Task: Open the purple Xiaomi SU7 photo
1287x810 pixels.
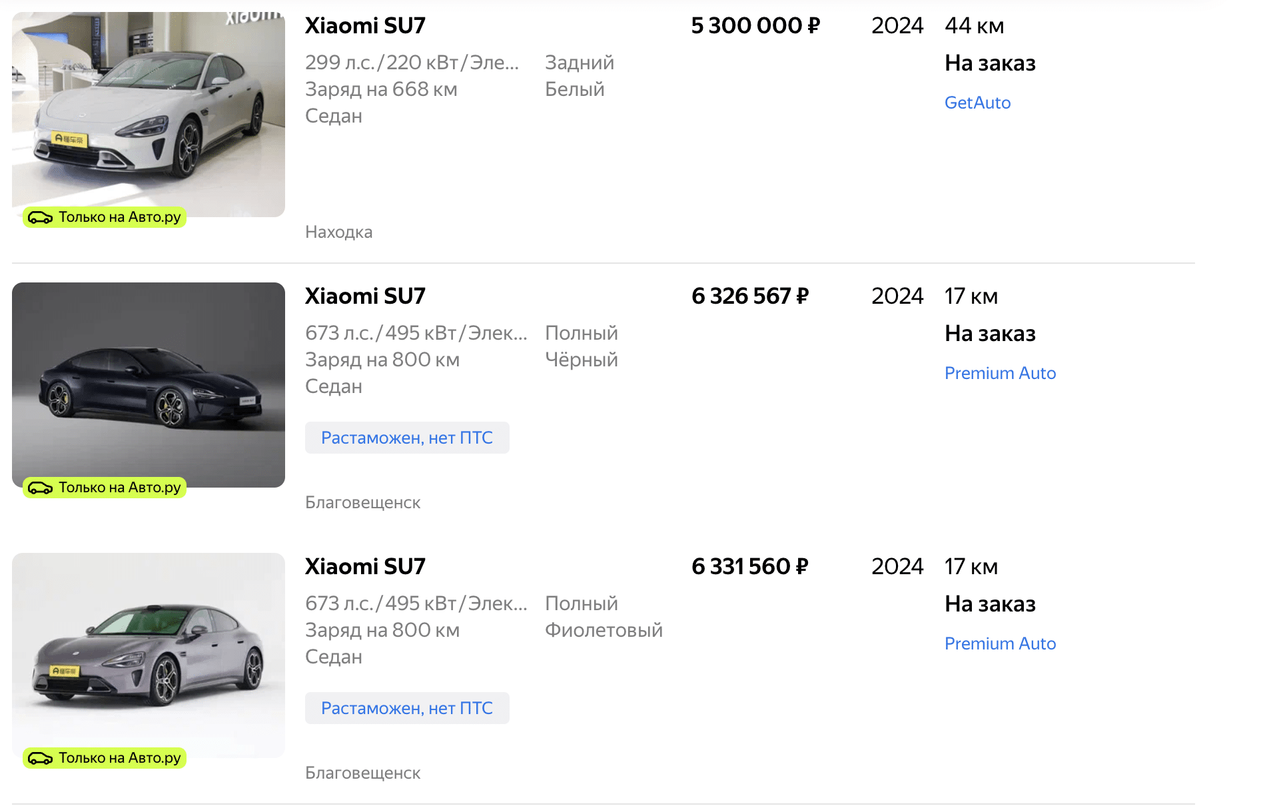Action: click(149, 654)
